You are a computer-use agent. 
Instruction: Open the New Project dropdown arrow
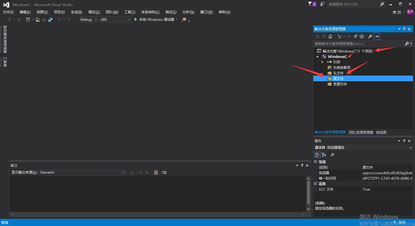[33, 20]
